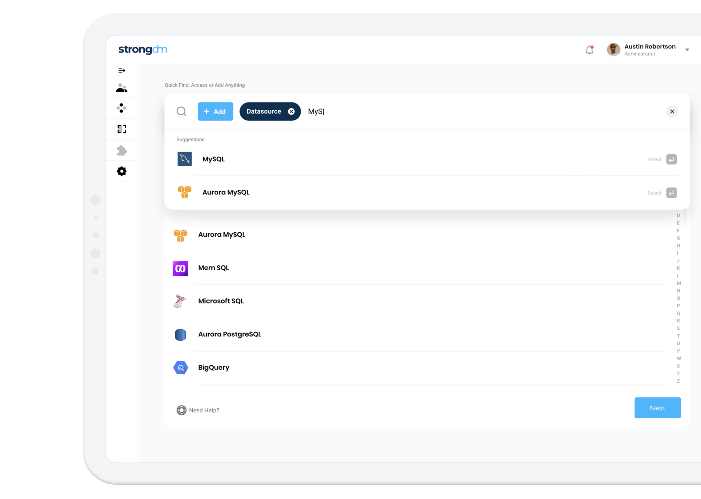Viewport: 701px width, 499px height.
Task: Click the enter-key Select icon for MySQL
Action: 671,159
